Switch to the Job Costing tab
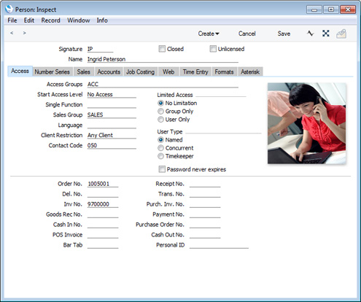 coord(140,71)
